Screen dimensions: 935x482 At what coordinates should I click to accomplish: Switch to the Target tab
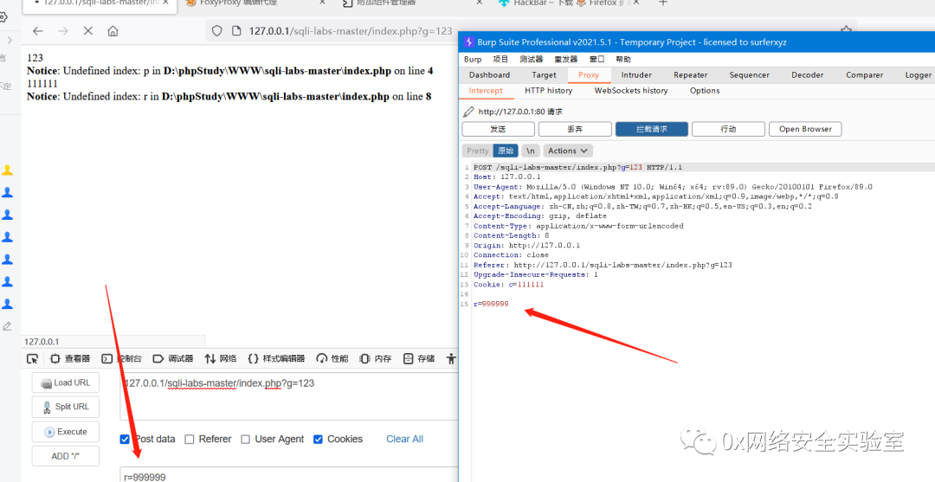(x=544, y=75)
